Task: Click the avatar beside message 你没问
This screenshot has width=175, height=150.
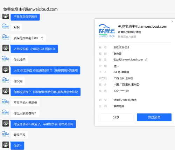Action: [x=6, y=80]
